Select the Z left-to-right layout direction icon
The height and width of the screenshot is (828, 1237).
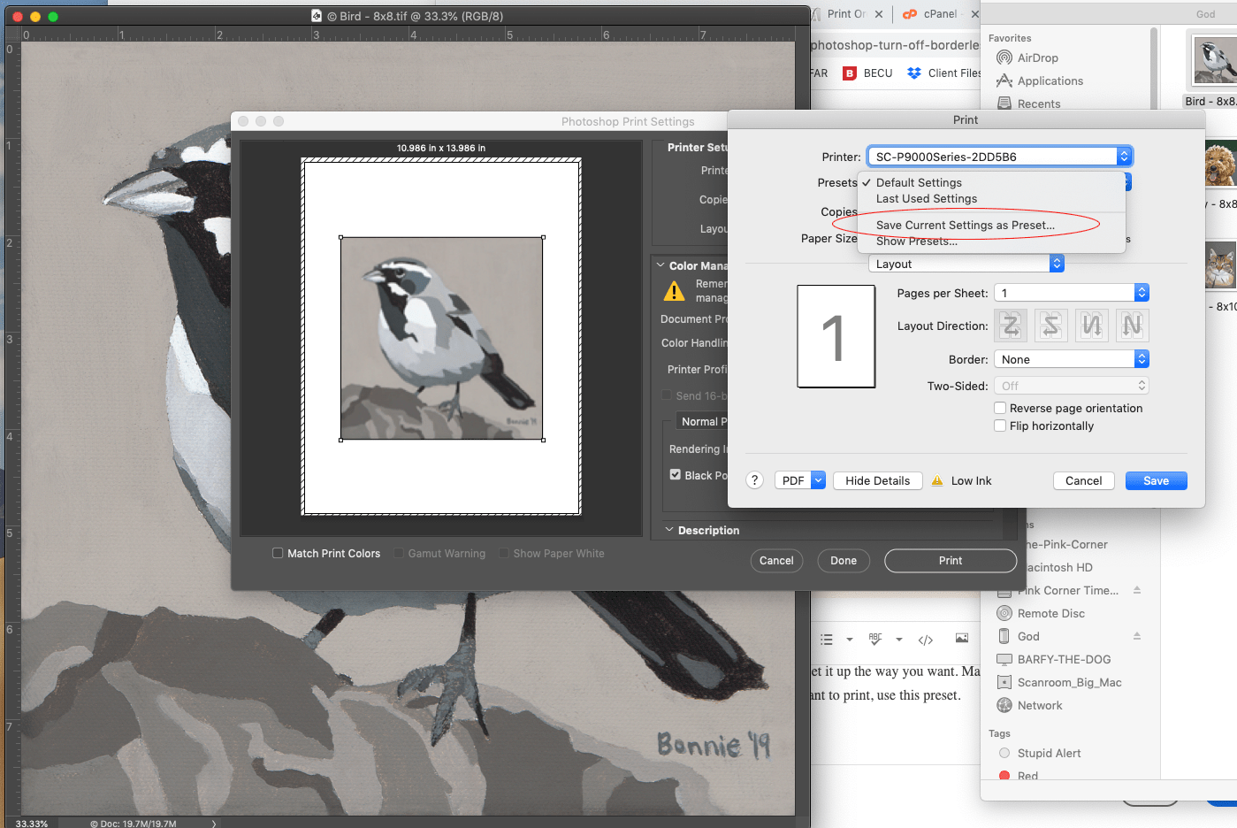1011,326
